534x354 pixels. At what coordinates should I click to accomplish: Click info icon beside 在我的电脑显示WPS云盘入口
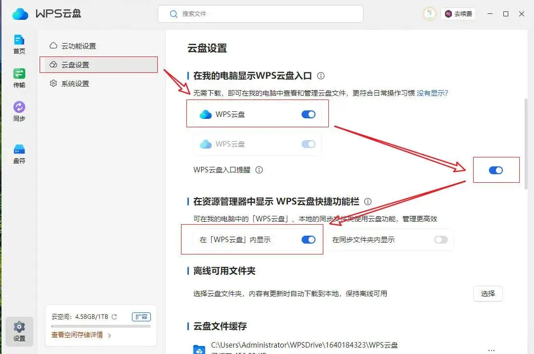[x=321, y=76]
